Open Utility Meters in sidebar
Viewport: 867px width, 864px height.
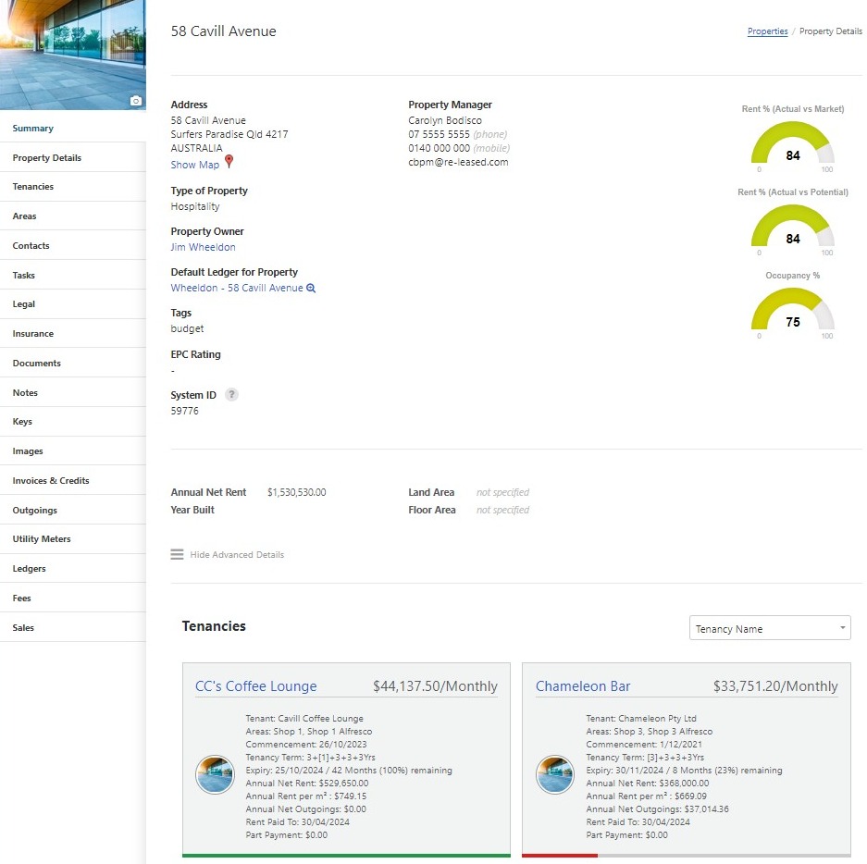click(x=73, y=539)
